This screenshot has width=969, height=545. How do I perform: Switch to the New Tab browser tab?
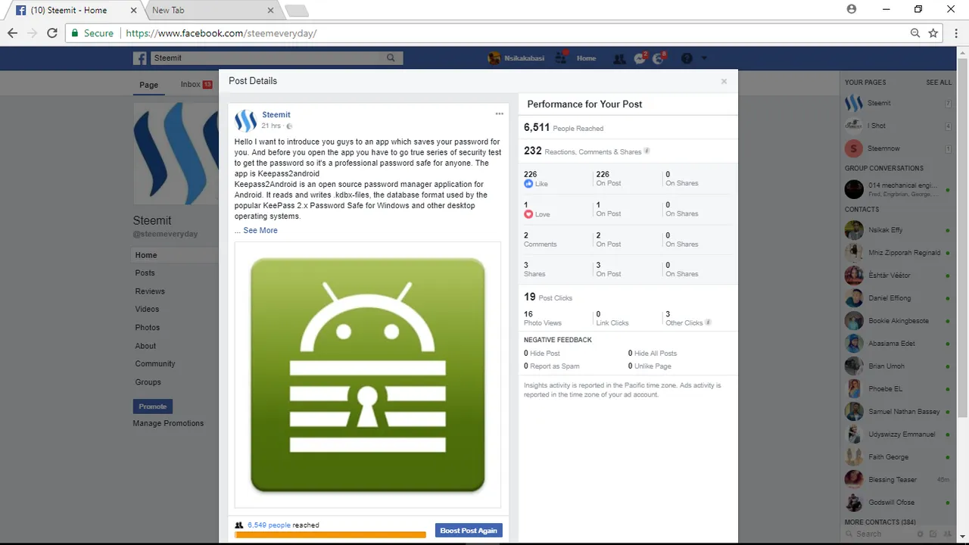point(211,11)
